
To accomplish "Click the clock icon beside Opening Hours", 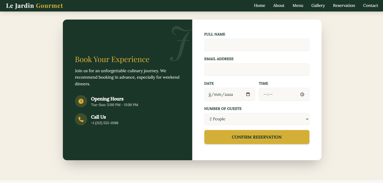I will coord(81,101).
